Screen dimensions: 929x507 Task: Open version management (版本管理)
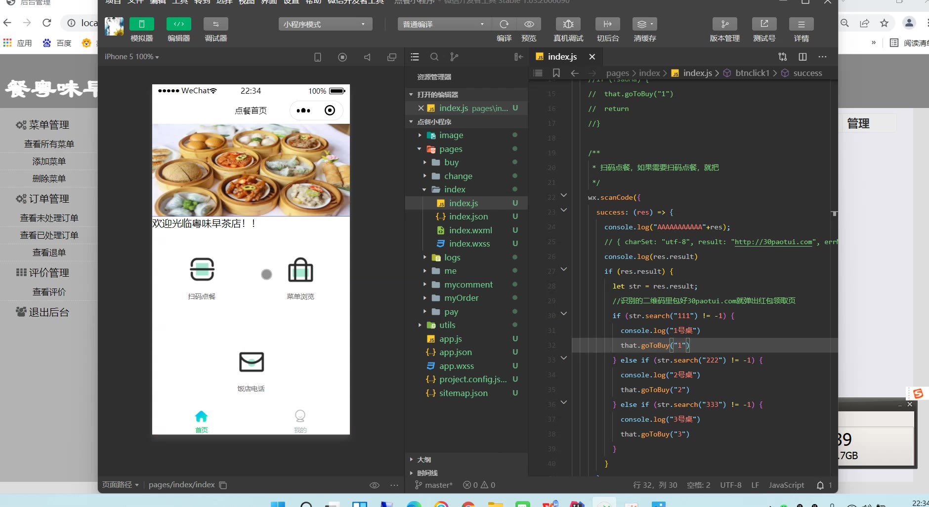[724, 24]
